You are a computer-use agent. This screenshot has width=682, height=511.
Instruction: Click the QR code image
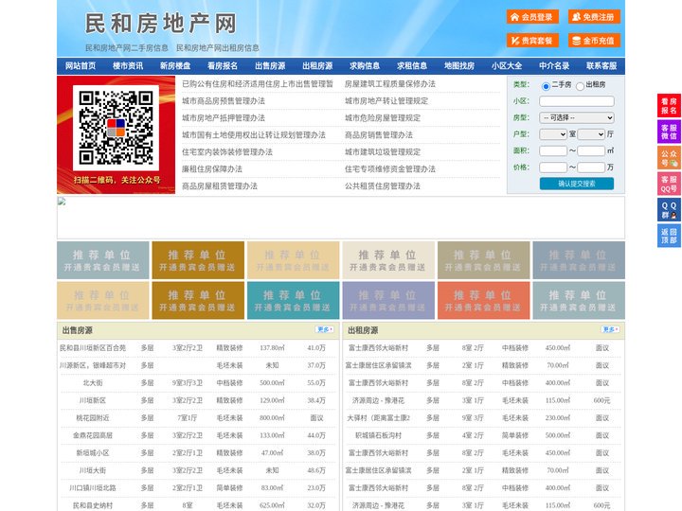point(116,128)
